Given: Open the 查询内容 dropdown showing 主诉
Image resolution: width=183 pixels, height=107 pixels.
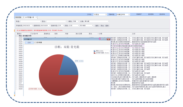Looking at the screenshot, I should [63, 25].
